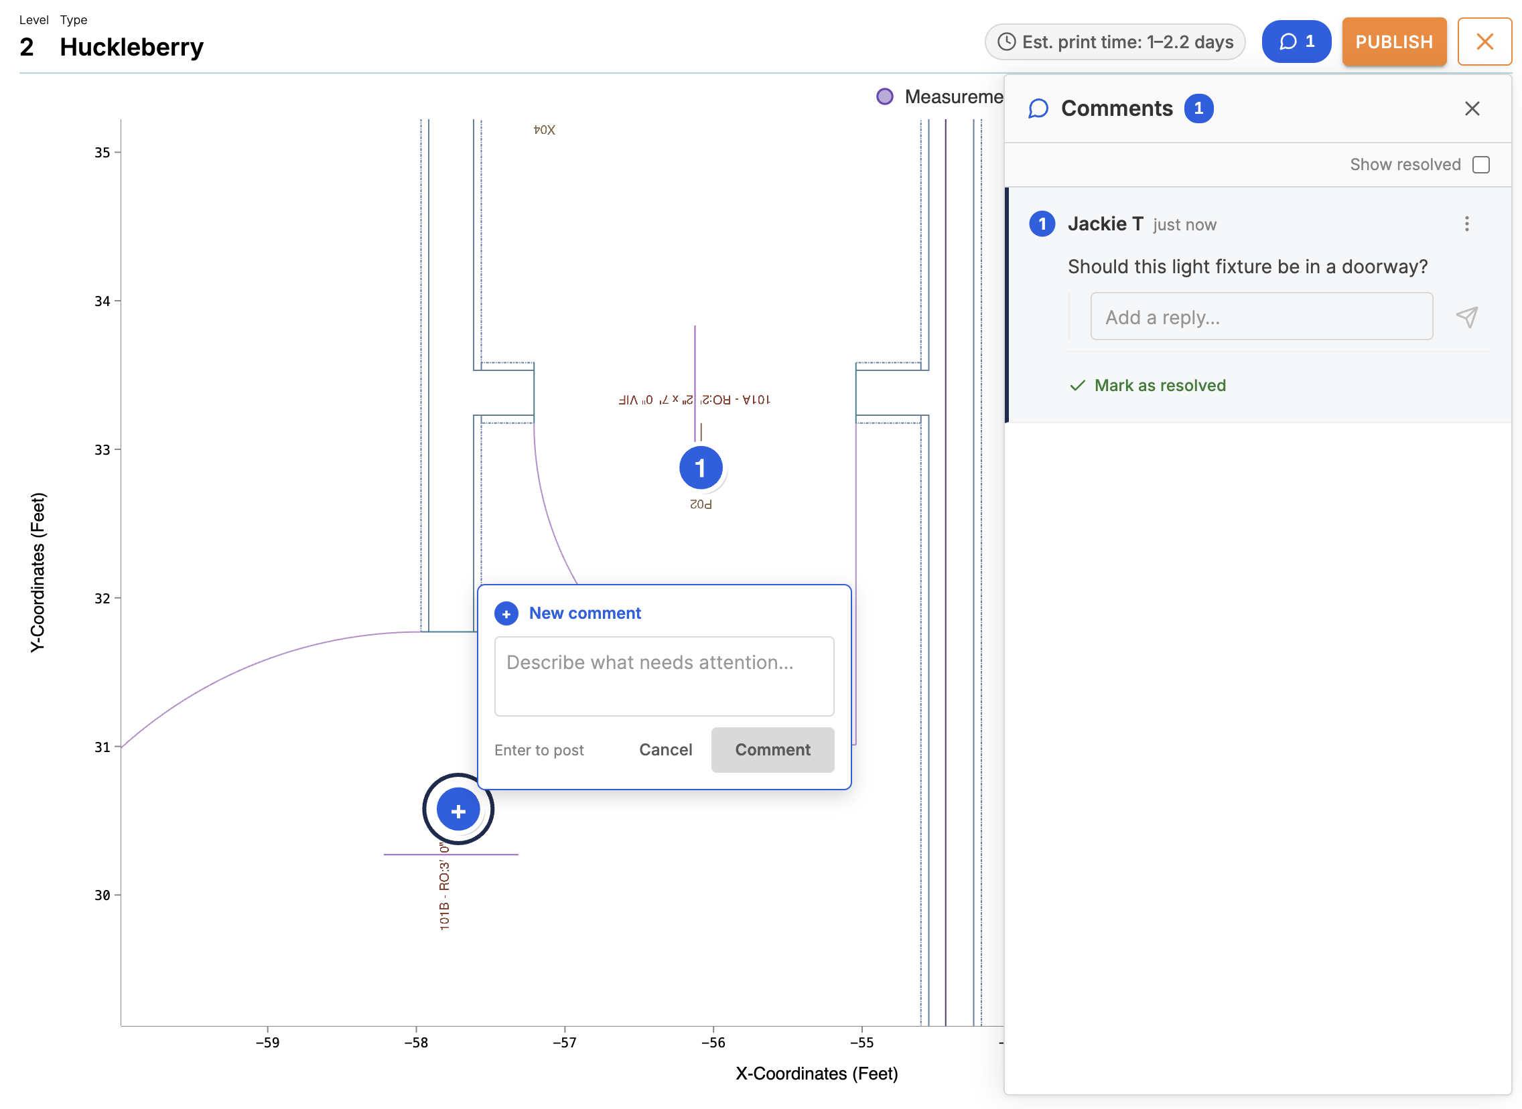
Task: Click comment marker 1 on the floor plan
Action: (700, 468)
